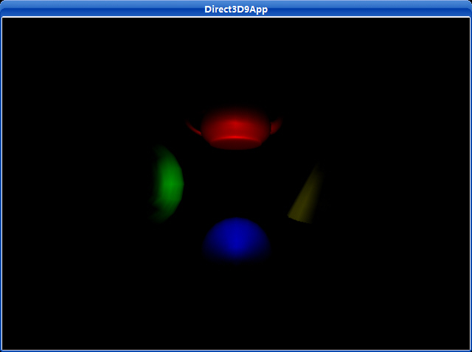Click the Direct3D9App window title text

(x=236, y=9)
